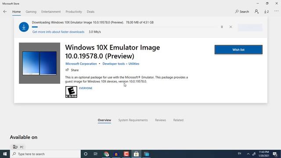Open the Deals tab
This screenshot has width=281, height=158.
pyautogui.click(x=90, y=12)
